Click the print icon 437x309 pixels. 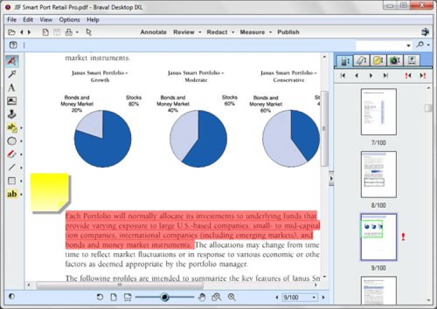coord(69,32)
